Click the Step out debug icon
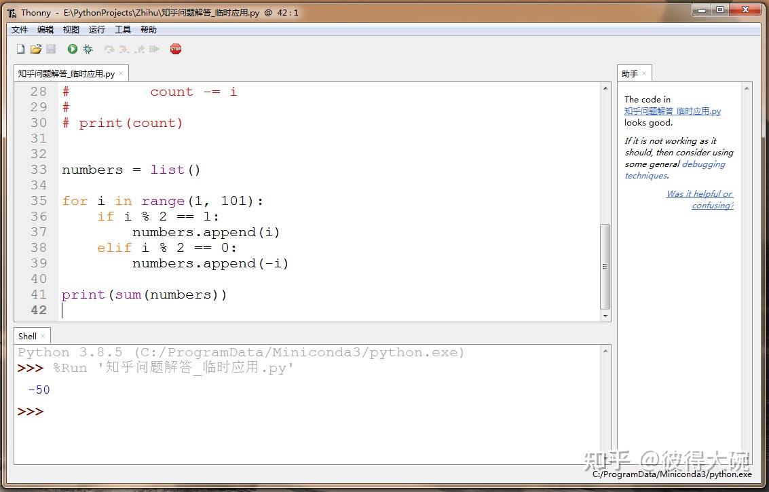 click(138, 48)
